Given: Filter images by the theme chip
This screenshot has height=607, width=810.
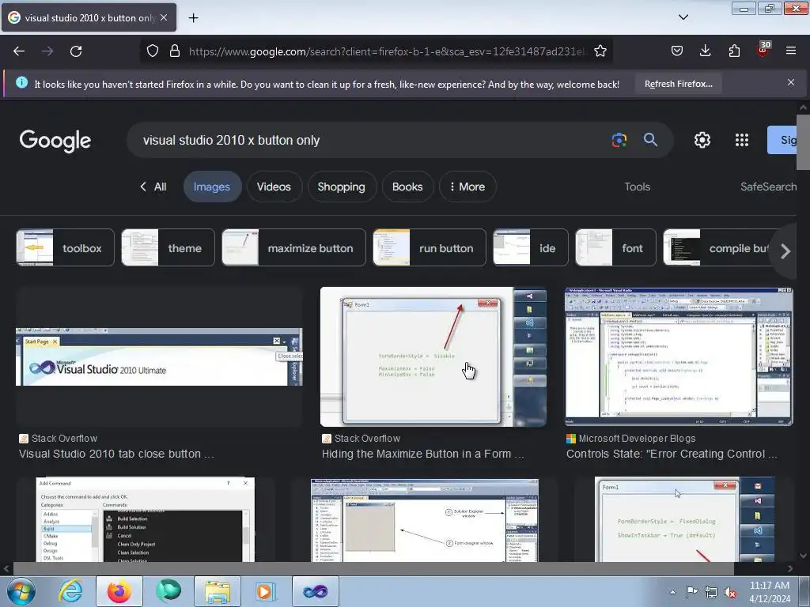Looking at the screenshot, I should (168, 247).
